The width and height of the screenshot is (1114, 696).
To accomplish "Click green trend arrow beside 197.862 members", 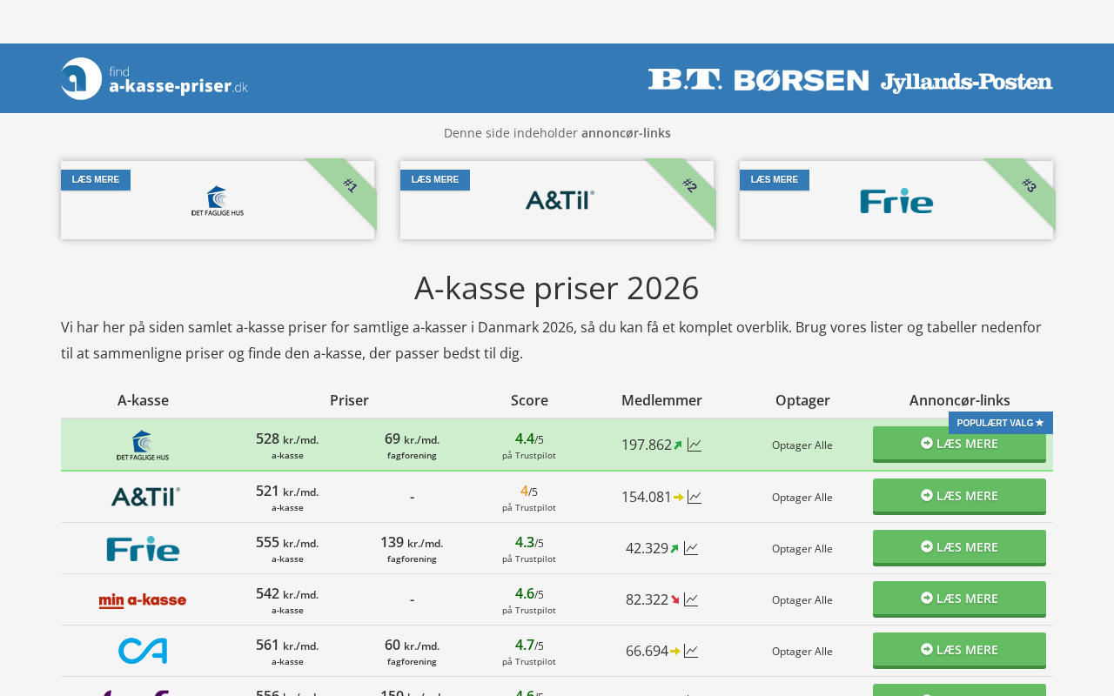I will [x=678, y=445].
